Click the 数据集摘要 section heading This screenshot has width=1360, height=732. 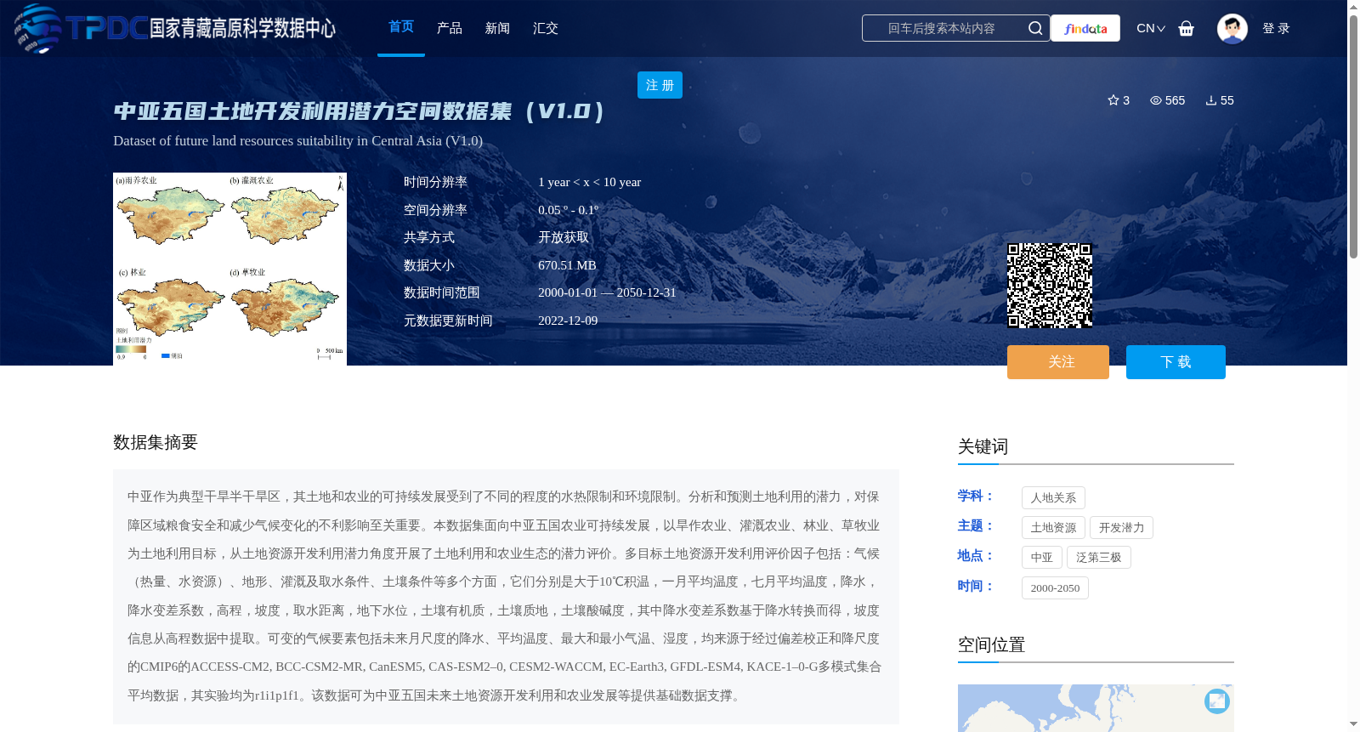click(156, 442)
